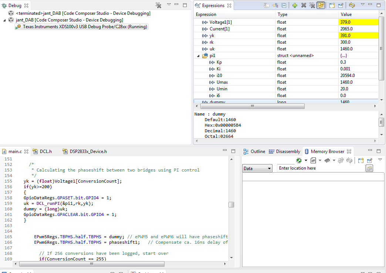Collapse the jant_DAB debug session tree
386x273 pixels.
(4, 20)
